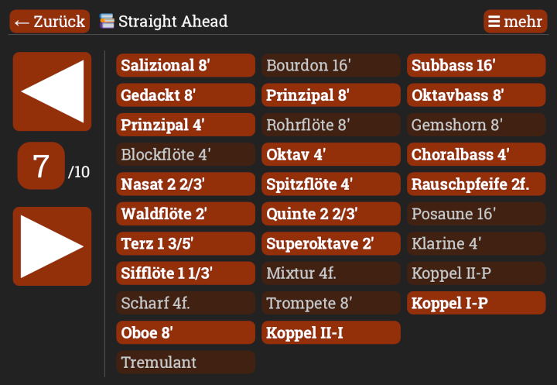Activate the Trompete 8' stop

point(331,303)
